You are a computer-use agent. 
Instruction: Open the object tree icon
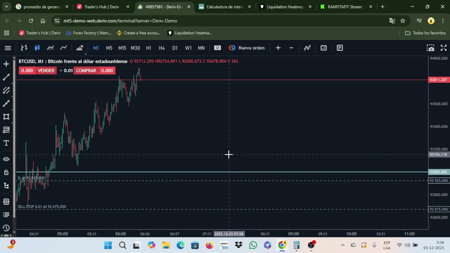point(6,186)
